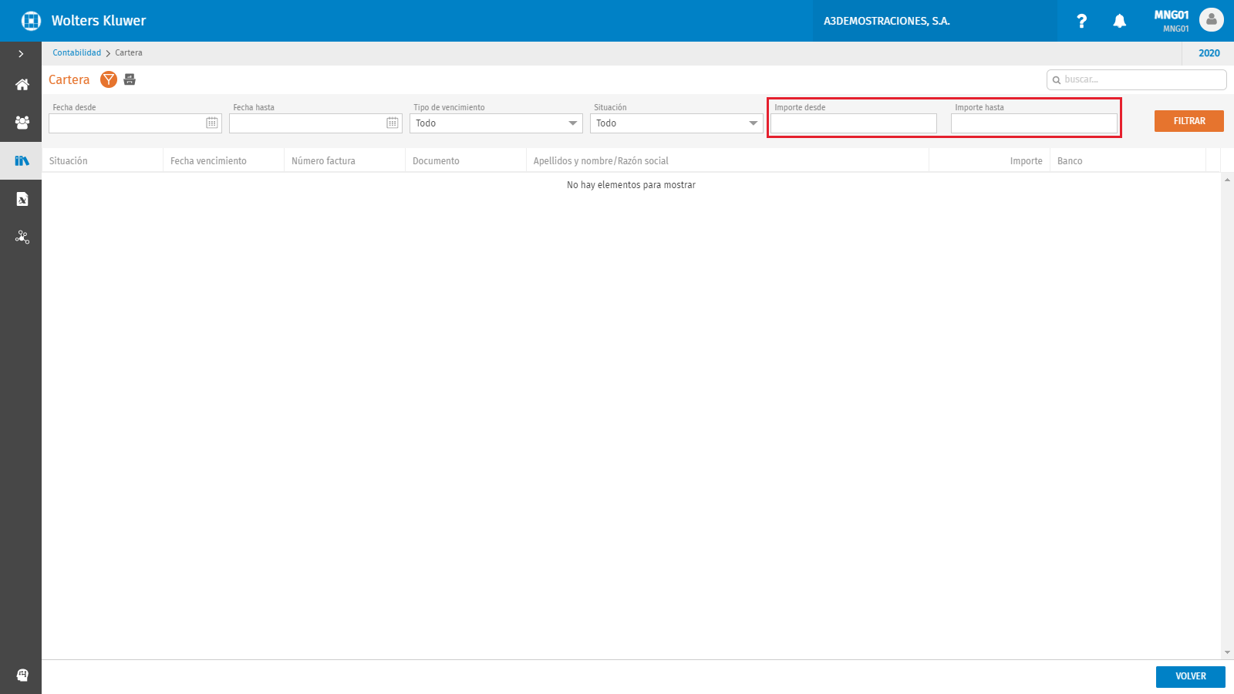Open the library books icon in sidebar
The width and height of the screenshot is (1234, 694).
point(22,160)
